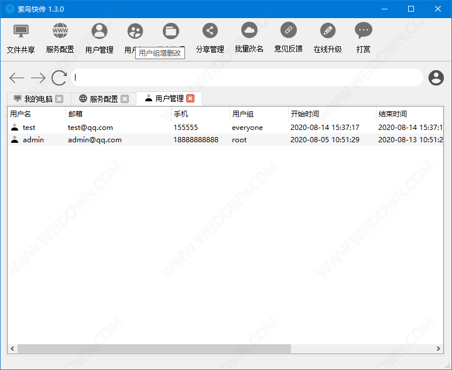Select the admin user row name

click(x=33, y=140)
